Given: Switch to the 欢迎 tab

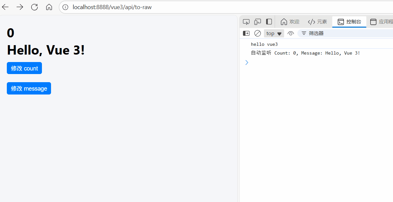Looking at the screenshot, I should [x=290, y=22].
